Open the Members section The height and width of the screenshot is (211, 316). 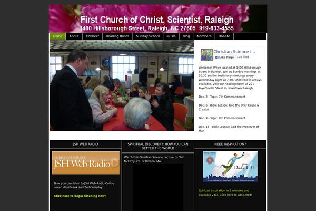[x=204, y=36]
